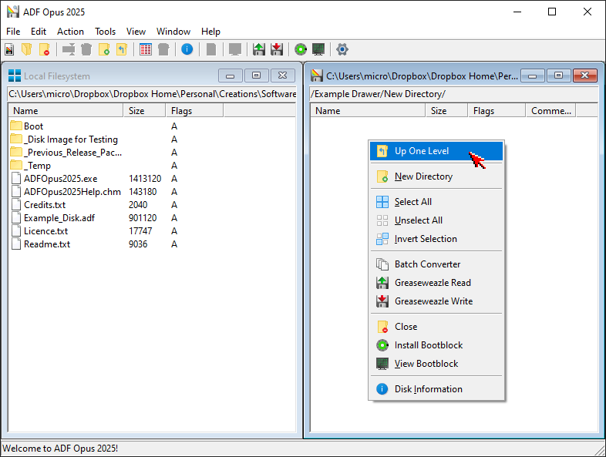Viewport: 606px width, 457px height.
Task: Choose New Directory in context menu
Action: pyautogui.click(x=436, y=176)
